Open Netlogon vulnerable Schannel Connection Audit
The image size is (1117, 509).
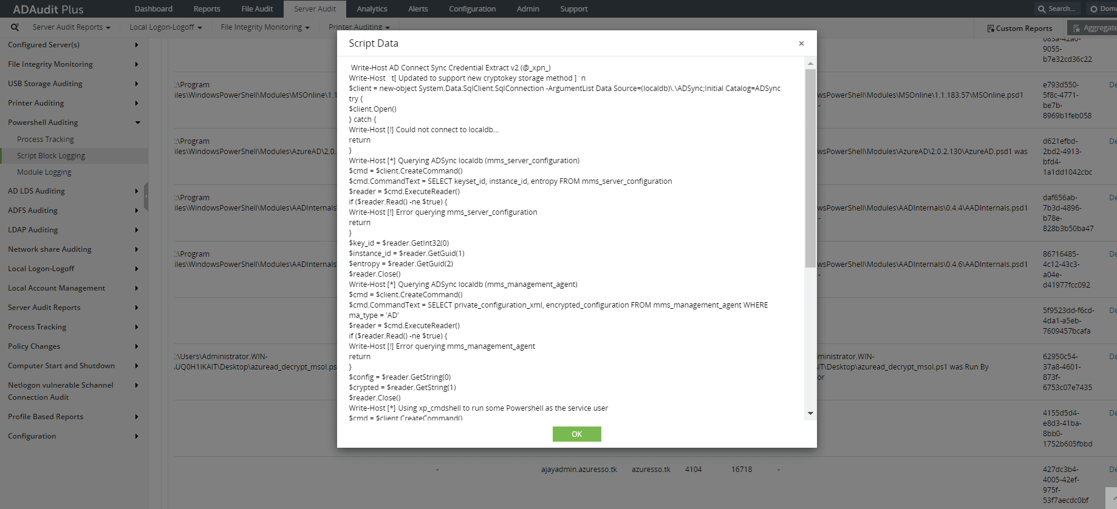tap(61, 391)
